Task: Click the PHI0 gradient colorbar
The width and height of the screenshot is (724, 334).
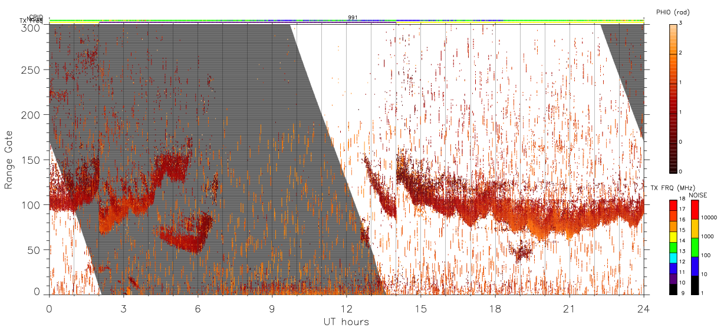Action: (673, 98)
